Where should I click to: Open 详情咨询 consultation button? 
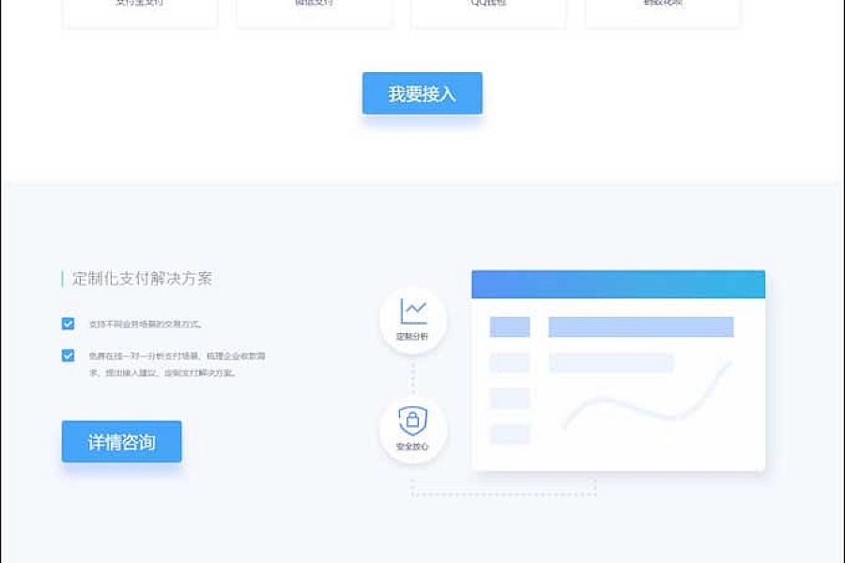pyautogui.click(x=121, y=442)
